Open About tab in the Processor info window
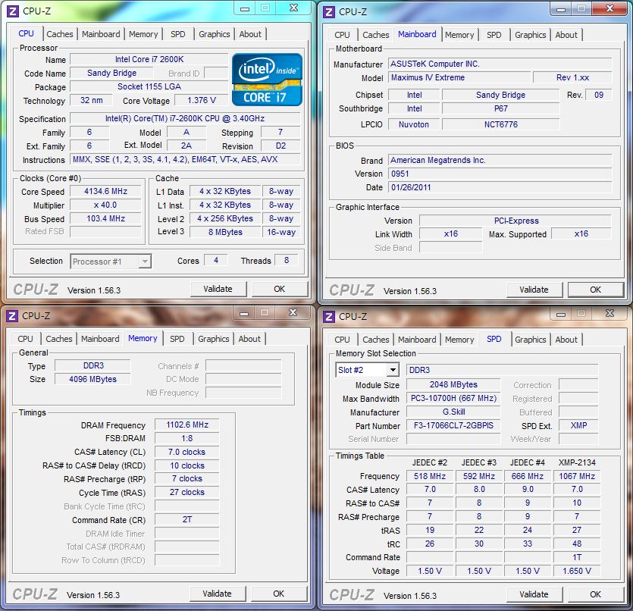 250,34
